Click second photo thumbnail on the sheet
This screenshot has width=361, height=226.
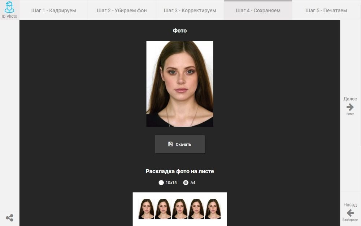click(163, 209)
